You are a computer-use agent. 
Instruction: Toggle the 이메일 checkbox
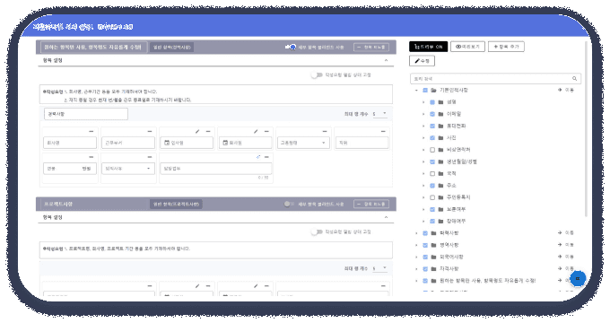point(432,114)
